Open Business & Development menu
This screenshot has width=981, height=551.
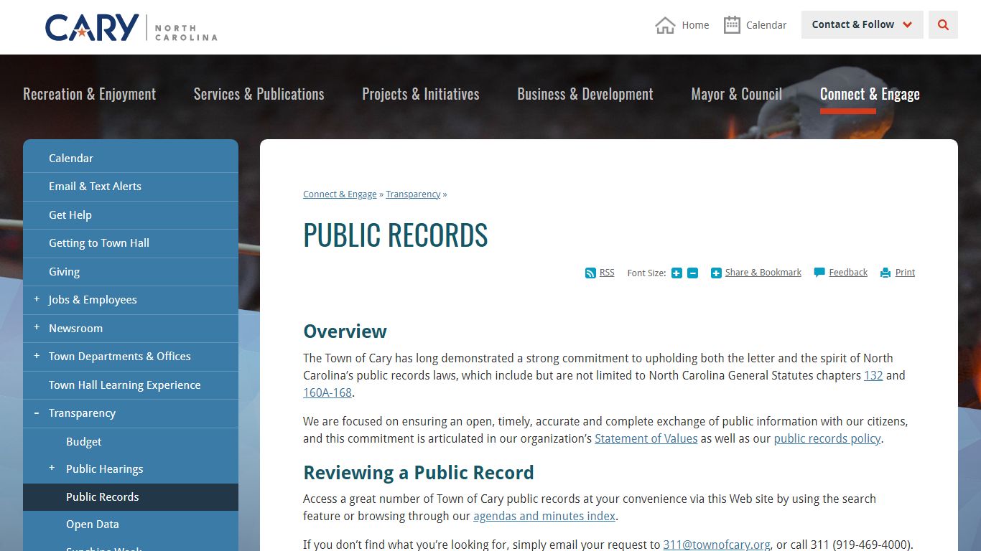[585, 94]
